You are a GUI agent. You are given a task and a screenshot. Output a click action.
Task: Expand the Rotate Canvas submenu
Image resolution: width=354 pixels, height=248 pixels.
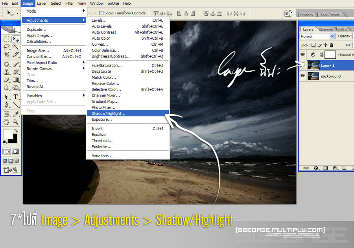[x=54, y=68]
